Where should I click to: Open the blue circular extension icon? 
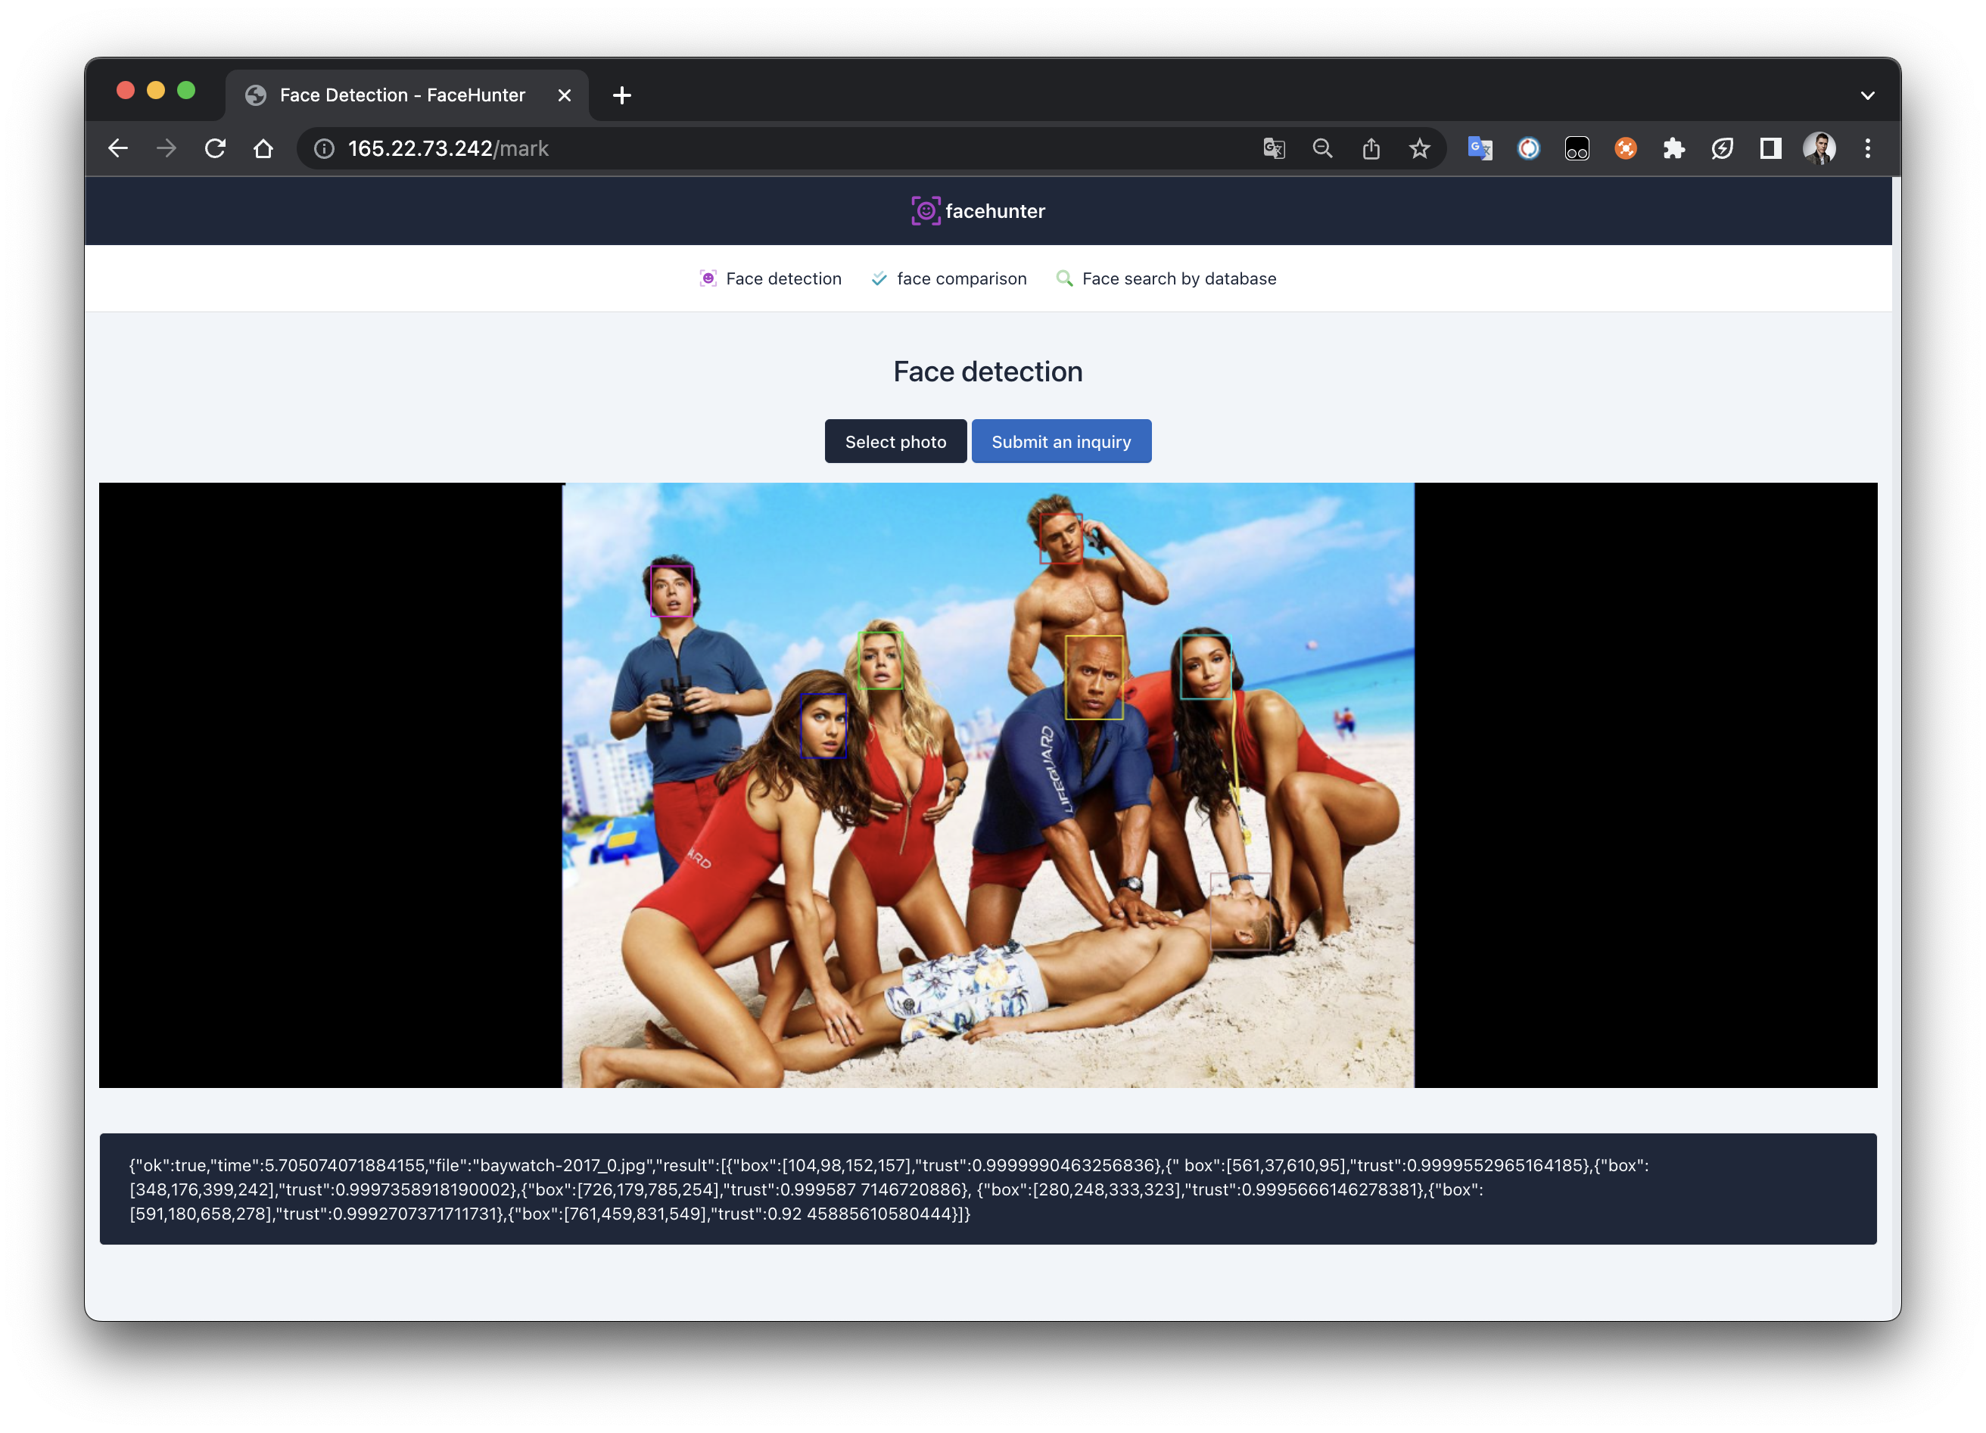(1528, 149)
